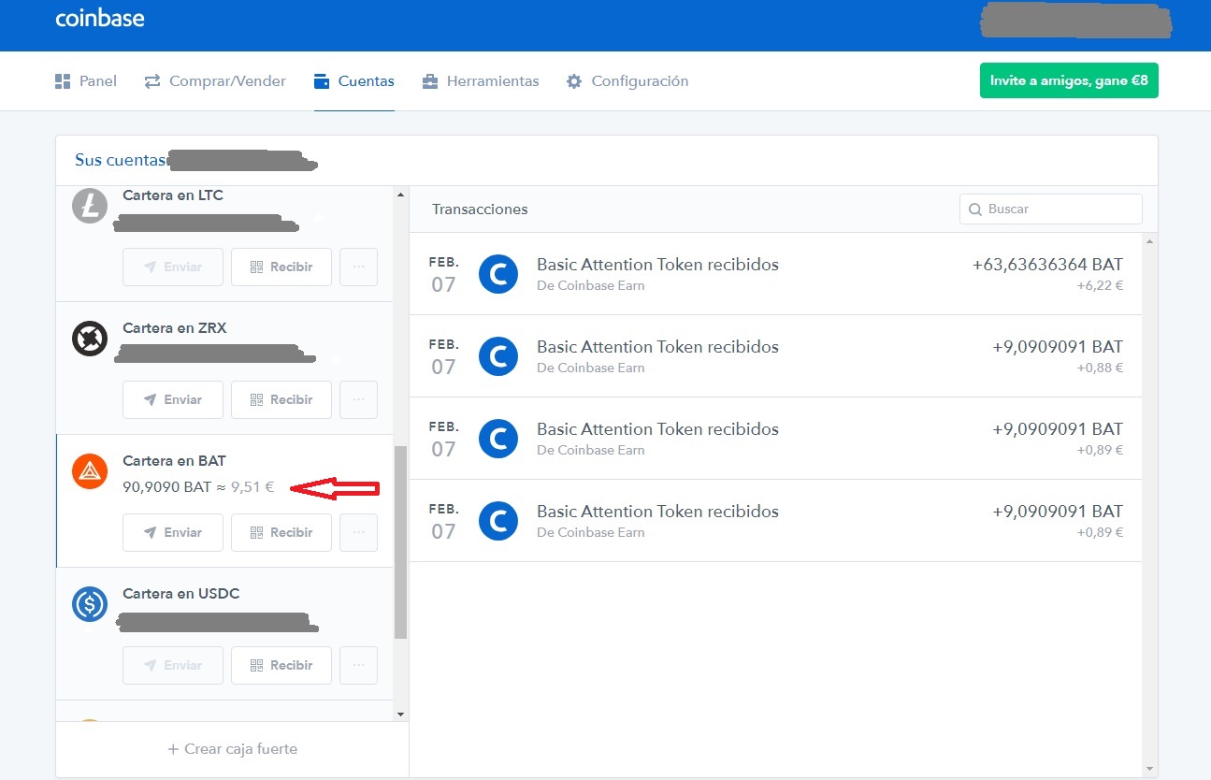Select Cartera en LTC wallet title

(x=173, y=195)
